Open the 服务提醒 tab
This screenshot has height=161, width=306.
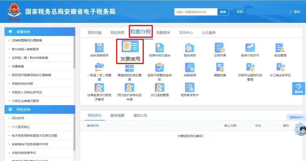[118, 115]
